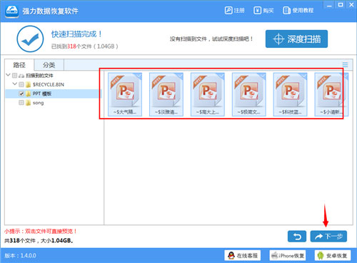
Task: Click the view mode list icon
Action: [x=345, y=64]
